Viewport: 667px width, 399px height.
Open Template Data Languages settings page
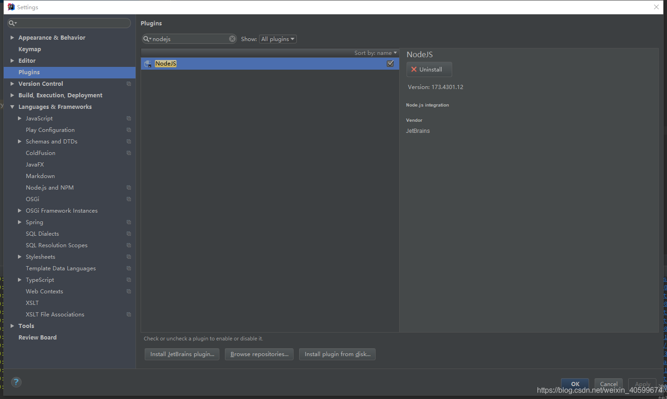click(x=61, y=268)
